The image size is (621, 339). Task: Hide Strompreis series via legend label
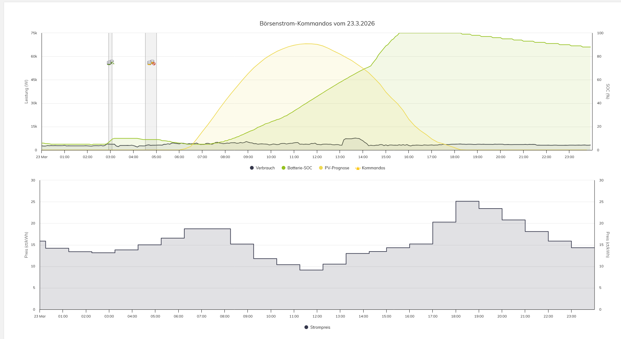coord(320,327)
